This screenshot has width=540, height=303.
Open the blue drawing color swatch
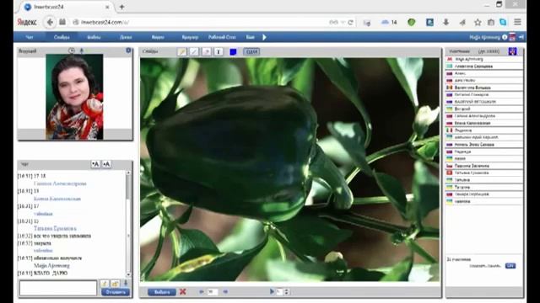233,52
